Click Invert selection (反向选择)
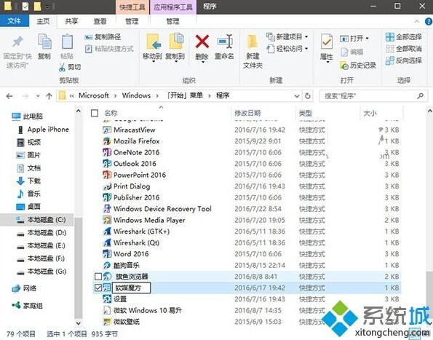 pyautogui.click(x=403, y=60)
